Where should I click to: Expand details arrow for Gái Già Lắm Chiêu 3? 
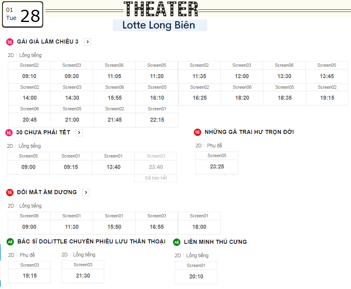(88, 42)
